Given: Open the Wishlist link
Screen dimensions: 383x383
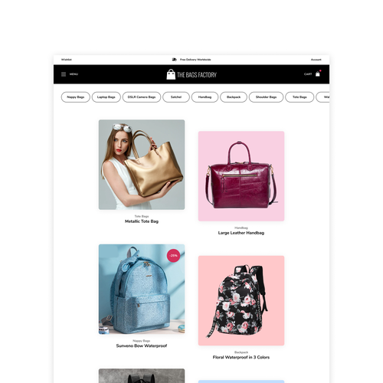Looking at the screenshot, I should tap(67, 60).
